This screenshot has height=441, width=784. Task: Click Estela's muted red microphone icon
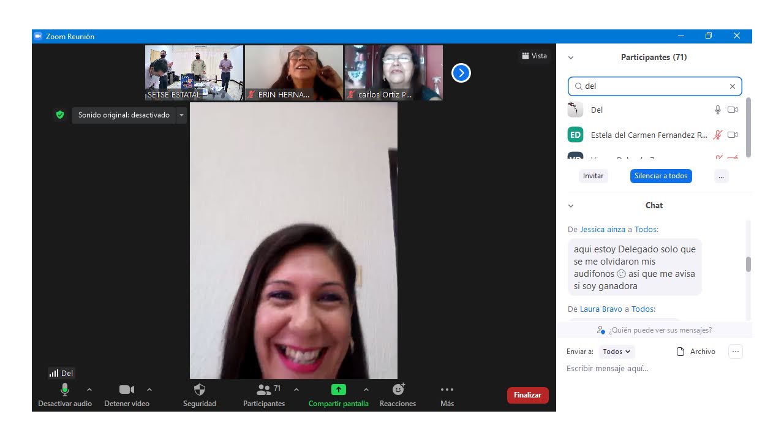tap(718, 135)
